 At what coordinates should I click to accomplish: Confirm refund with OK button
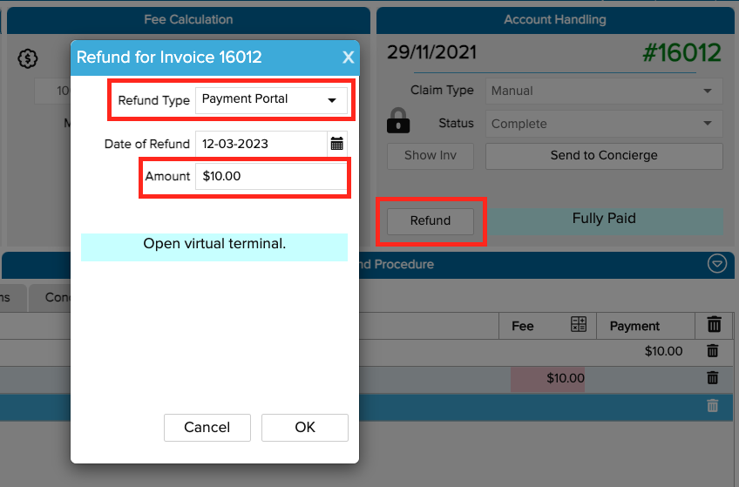(x=305, y=427)
